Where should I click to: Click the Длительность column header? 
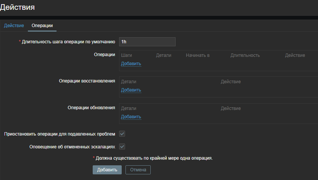(245, 55)
